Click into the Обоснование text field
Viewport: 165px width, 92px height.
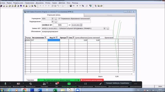click(x=77, y=33)
